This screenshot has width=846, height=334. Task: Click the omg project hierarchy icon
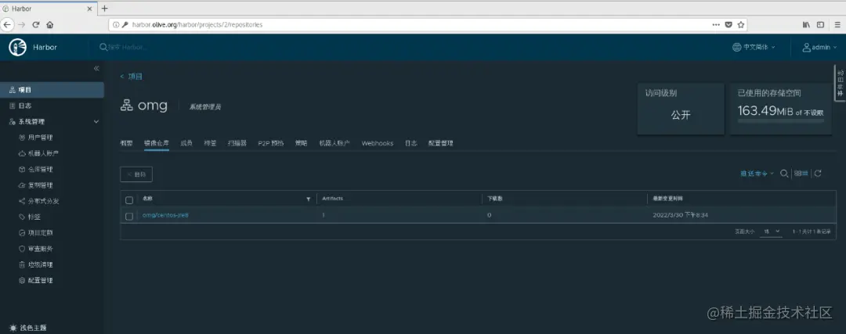click(126, 105)
